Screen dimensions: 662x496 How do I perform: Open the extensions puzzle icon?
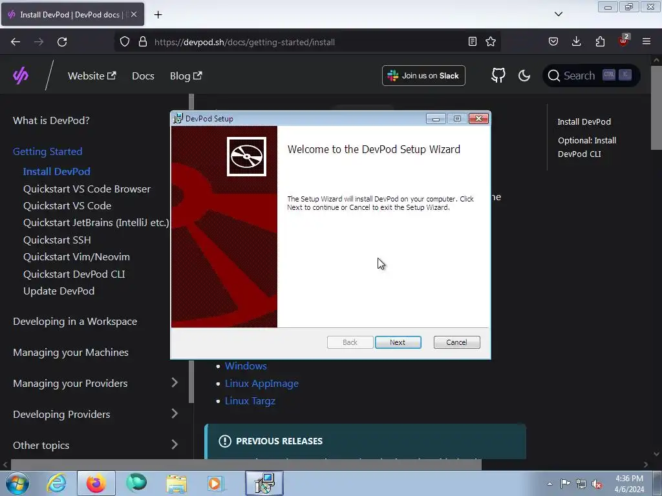click(600, 41)
